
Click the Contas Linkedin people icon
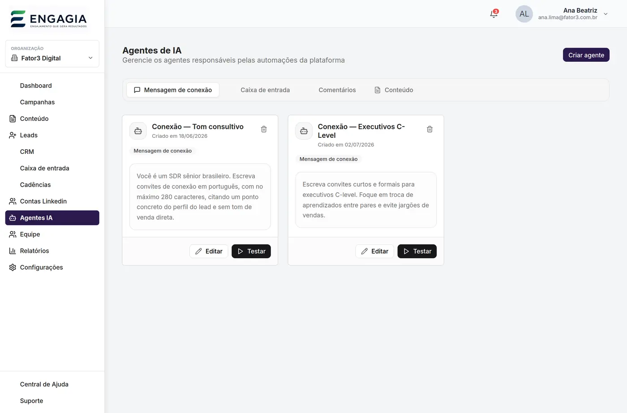point(13,201)
